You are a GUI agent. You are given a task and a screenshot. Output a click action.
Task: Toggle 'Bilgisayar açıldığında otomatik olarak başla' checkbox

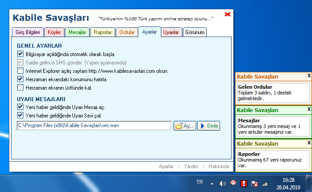[20, 54]
